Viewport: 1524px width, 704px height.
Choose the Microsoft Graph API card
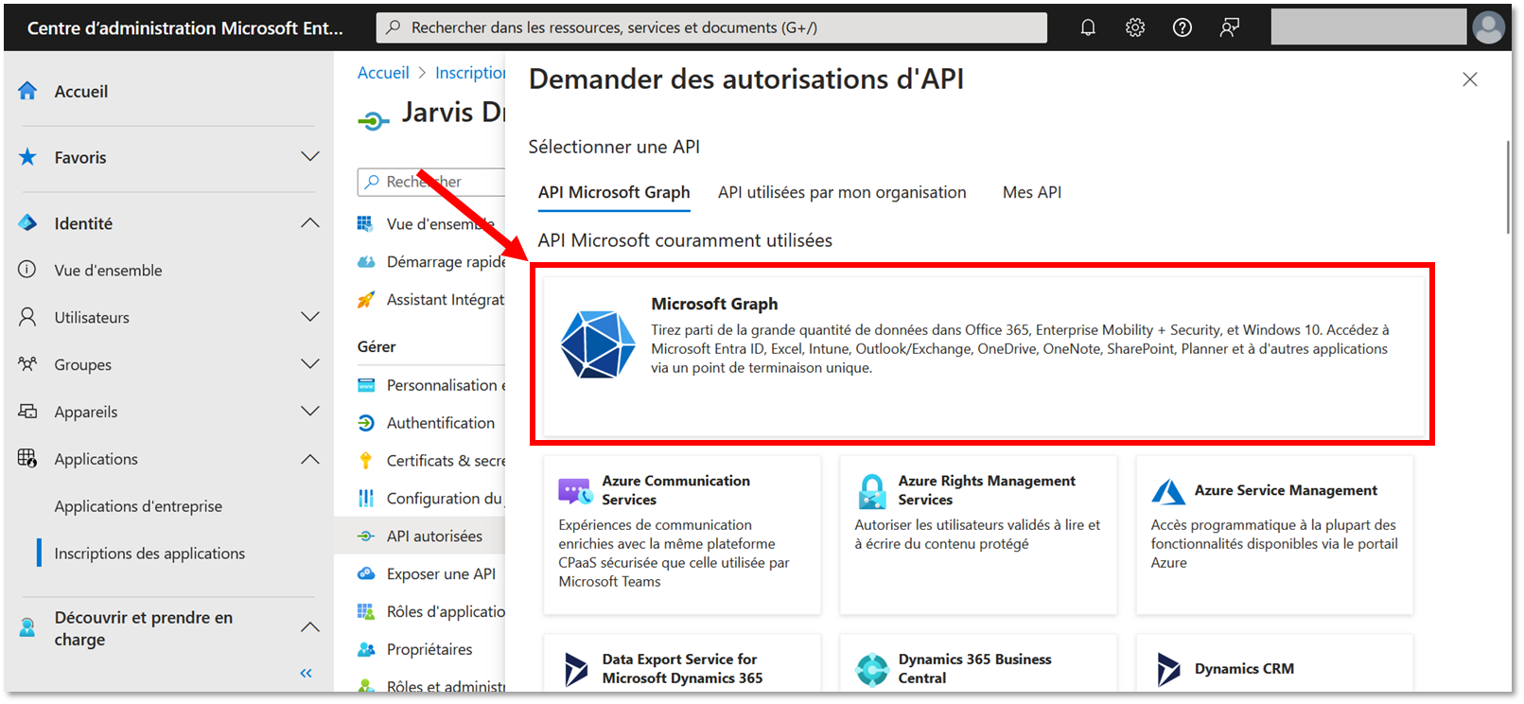[983, 354]
